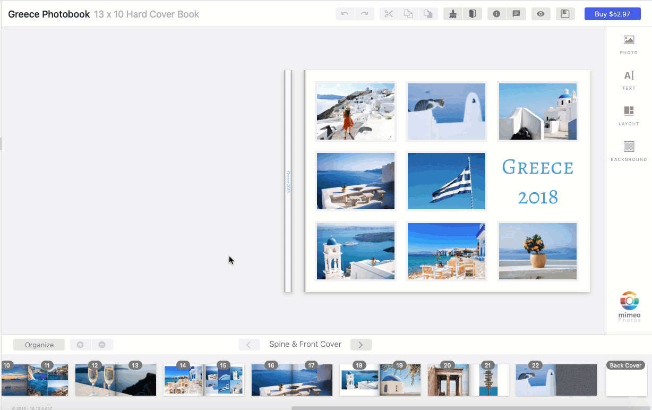
Task: Open the comments panel
Action: pyautogui.click(x=517, y=14)
